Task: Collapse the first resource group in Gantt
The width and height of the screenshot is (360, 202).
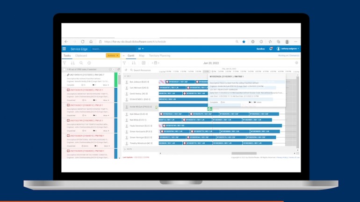Action: 125,76
